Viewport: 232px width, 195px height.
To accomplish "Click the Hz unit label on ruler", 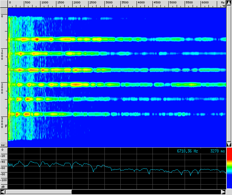I will point(223,2).
